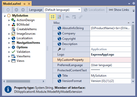The width and height of the screenshot is (137, 97).
Task: Click the navigate Forward arrow icon
Action: (23, 10)
